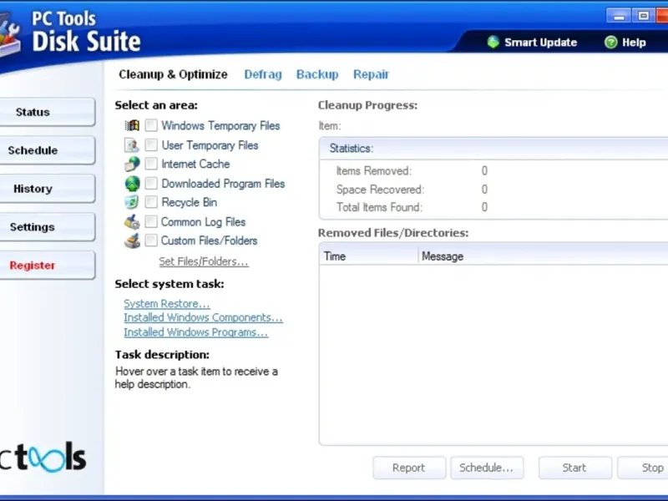
Task: Open Installed Windows Programs... link
Action: 196,332
